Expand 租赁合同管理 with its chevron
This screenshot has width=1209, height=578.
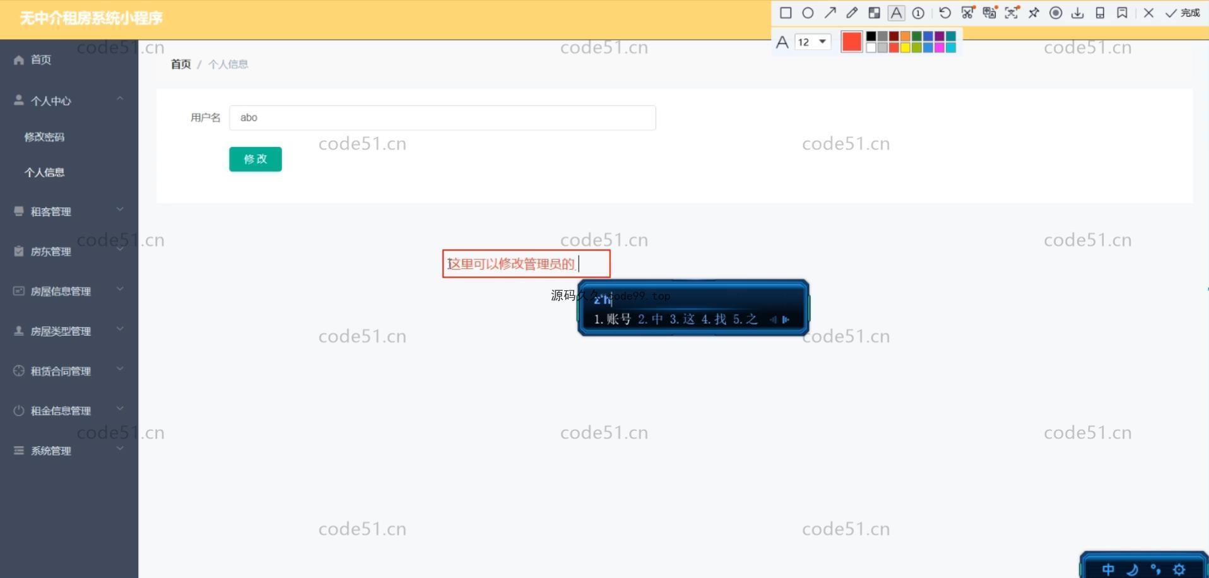pyautogui.click(x=120, y=369)
